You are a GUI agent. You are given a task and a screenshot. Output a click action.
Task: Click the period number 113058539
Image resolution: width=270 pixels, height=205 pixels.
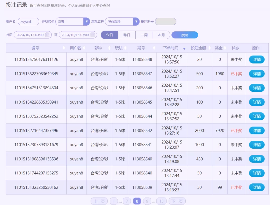pyautogui.click(x=142, y=187)
